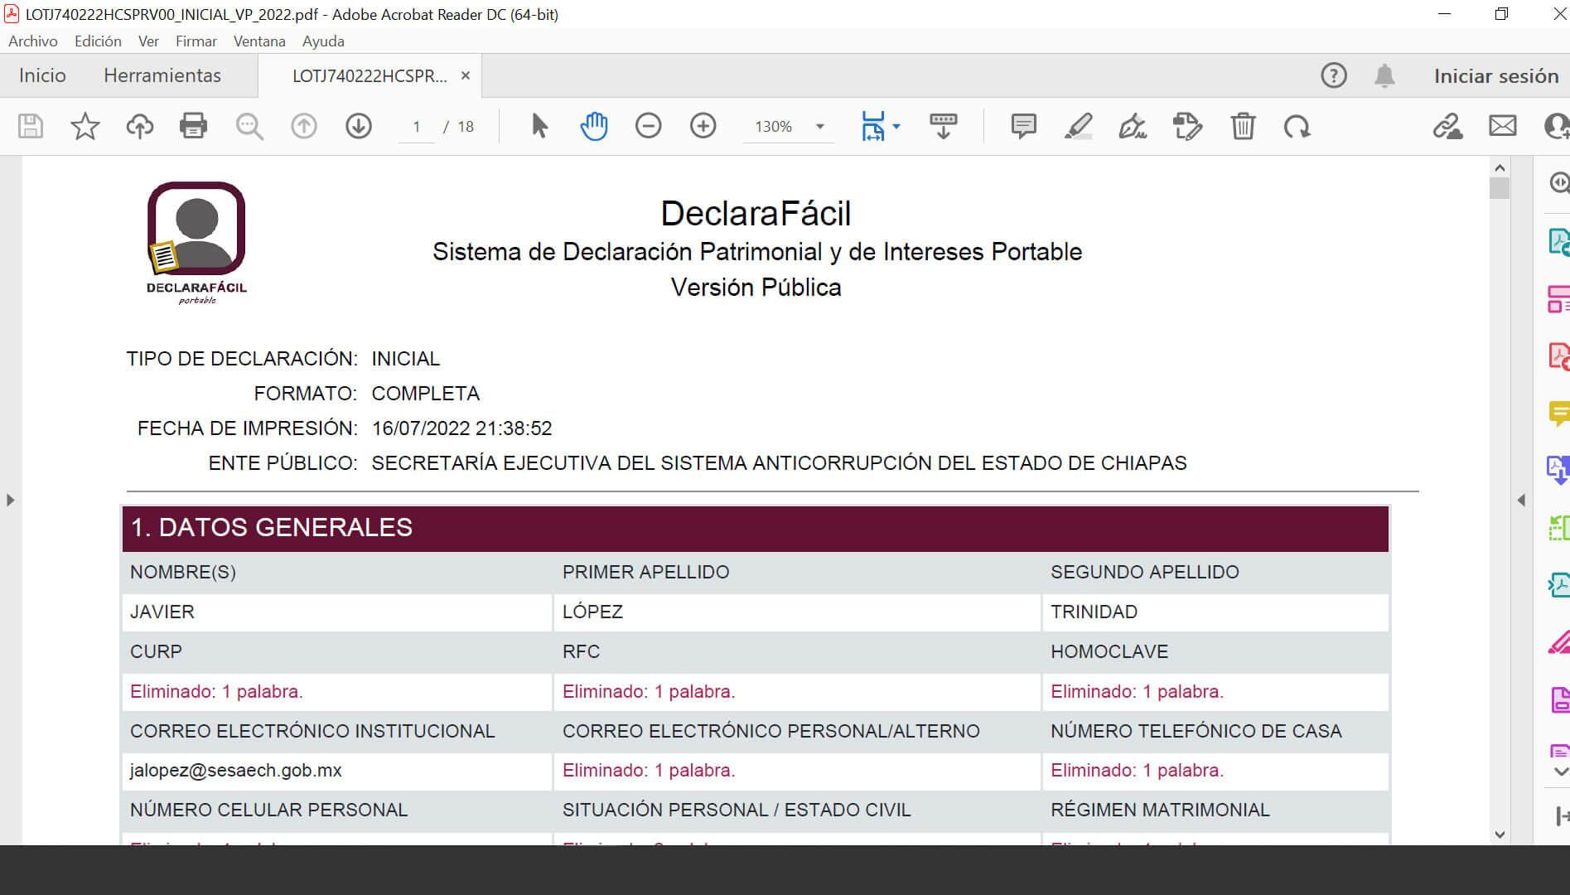Image resolution: width=1570 pixels, height=895 pixels.
Task: Open the notifications bell
Action: (x=1384, y=75)
